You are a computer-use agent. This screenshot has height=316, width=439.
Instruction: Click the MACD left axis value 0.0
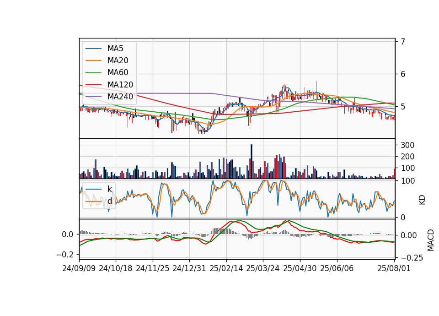[x=68, y=234]
